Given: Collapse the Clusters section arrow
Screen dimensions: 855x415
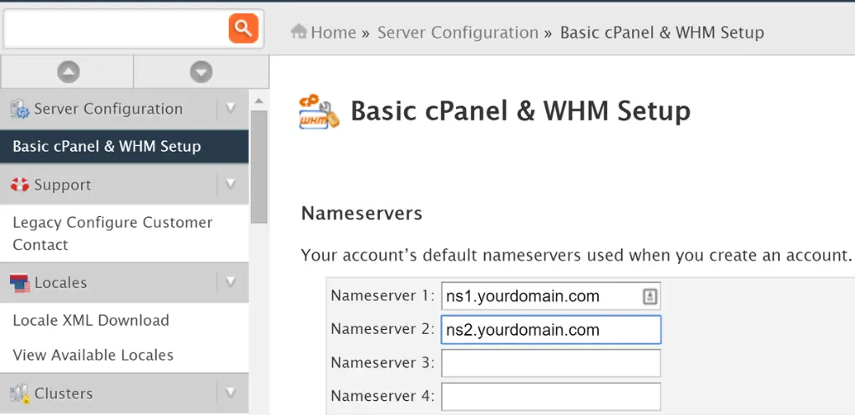Looking at the screenshot, I should [x=230, y=392].
